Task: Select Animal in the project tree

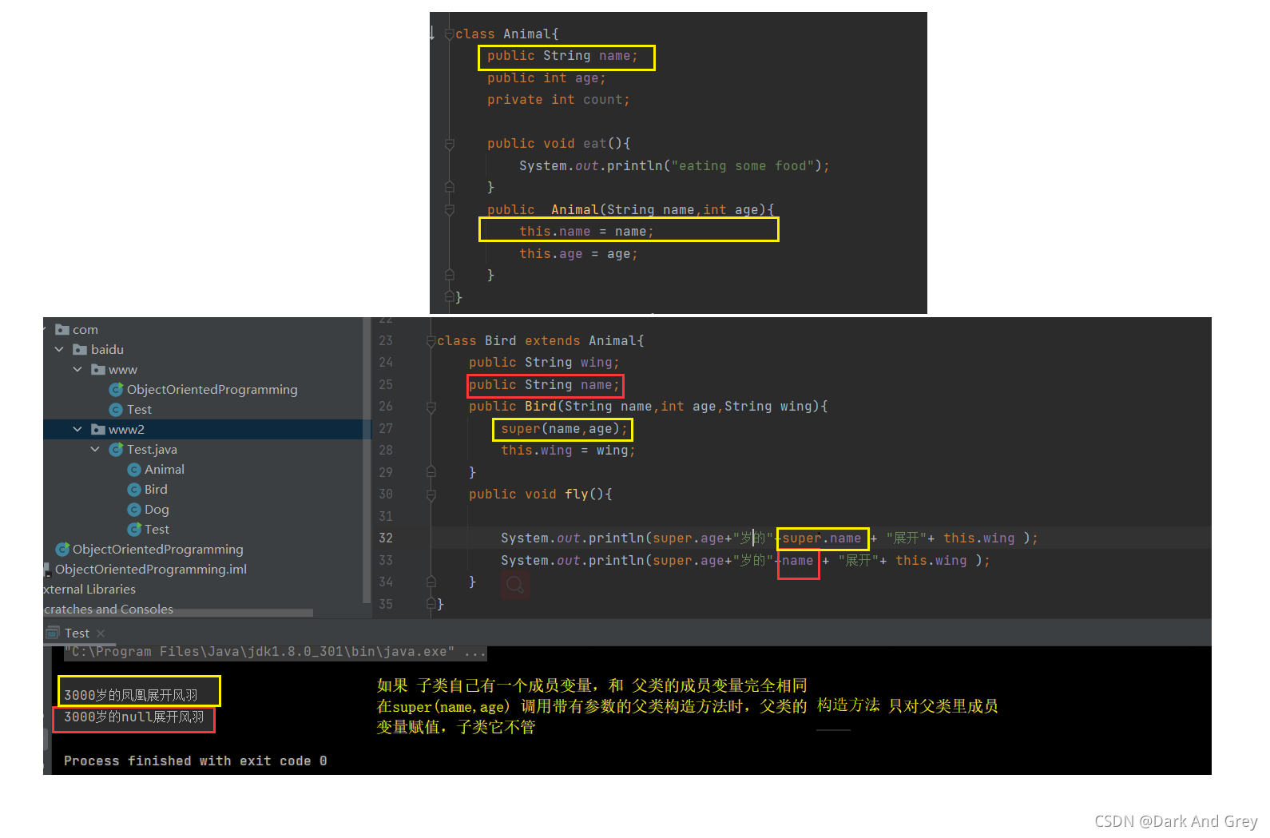Action: (165, 470)
